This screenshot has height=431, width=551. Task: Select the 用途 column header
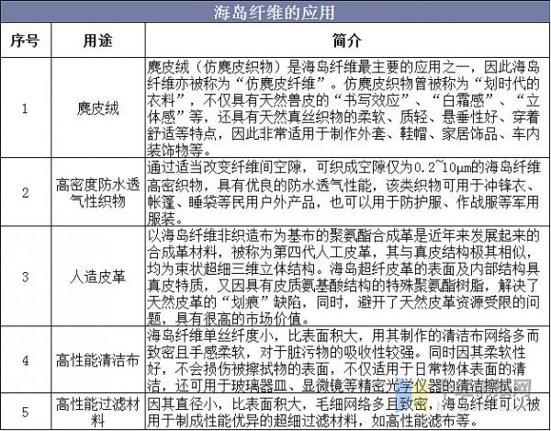point(98,40)
